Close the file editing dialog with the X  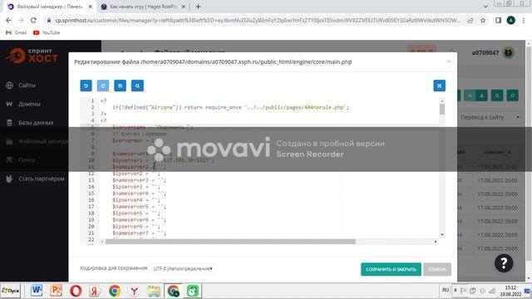pos(449,61)
